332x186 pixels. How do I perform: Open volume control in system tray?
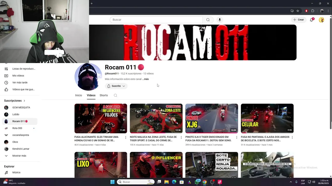point(313,182)
